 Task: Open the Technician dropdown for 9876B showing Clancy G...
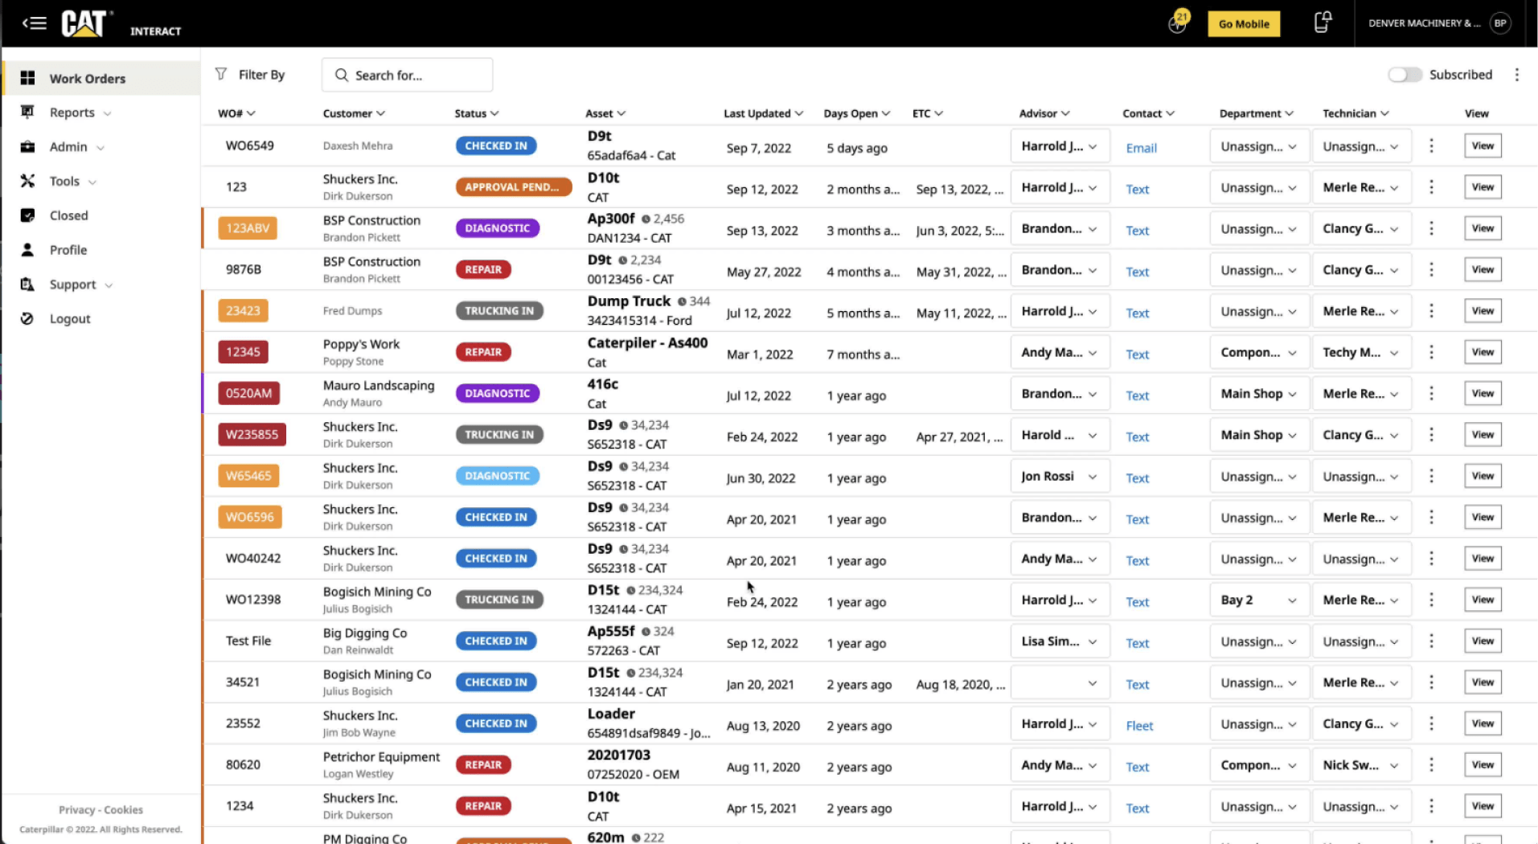click(1361, 270)
